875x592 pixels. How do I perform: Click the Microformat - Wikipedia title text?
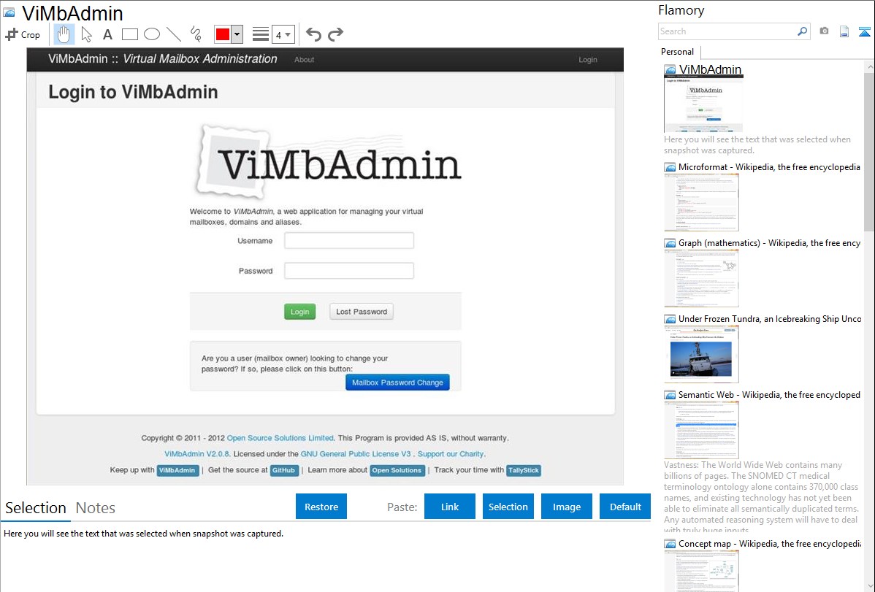[769, 167]
